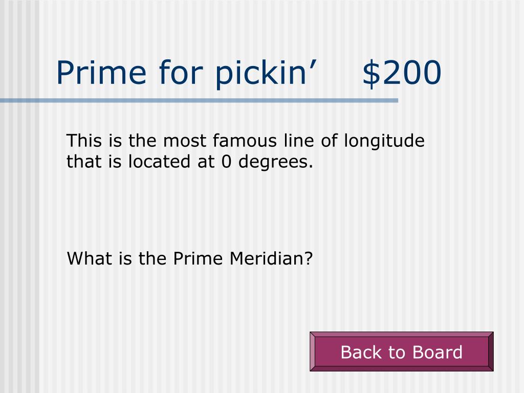Click the word 'What' starting the answer
Viewport: 524px width, 393px height.
(x=88, y=258)
